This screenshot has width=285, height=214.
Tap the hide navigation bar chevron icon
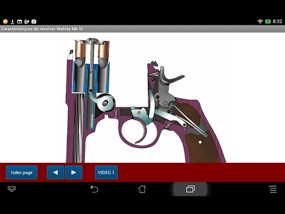12,189
